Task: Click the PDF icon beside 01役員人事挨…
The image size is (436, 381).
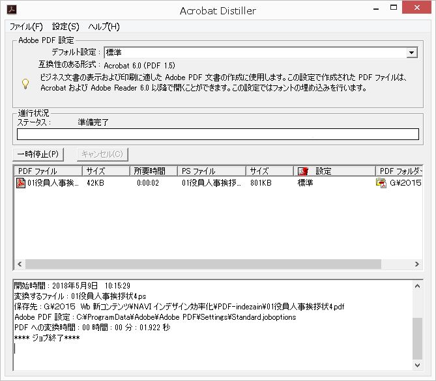Action: coord(21,183)
